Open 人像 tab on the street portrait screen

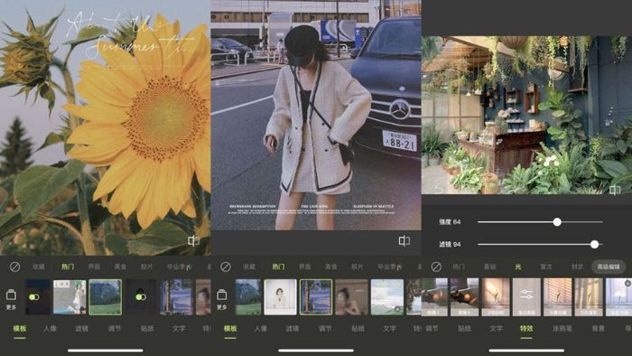coord(261,329)
